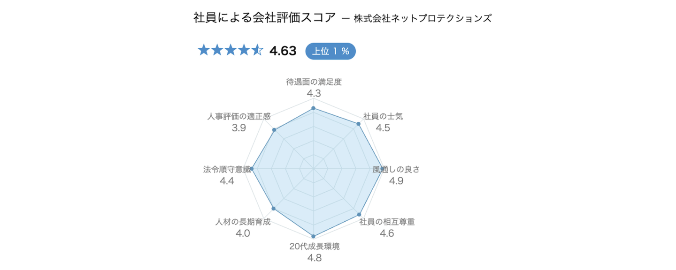Click the radar data point for 人事評価の適正感
The width and height of the screenshot is (676, 270).
[x=274, y=130]
